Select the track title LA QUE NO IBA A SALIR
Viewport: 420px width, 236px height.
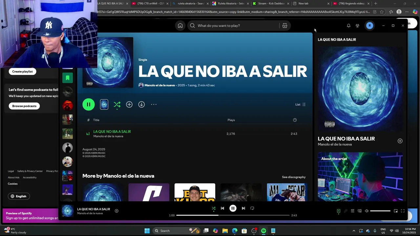112,131
